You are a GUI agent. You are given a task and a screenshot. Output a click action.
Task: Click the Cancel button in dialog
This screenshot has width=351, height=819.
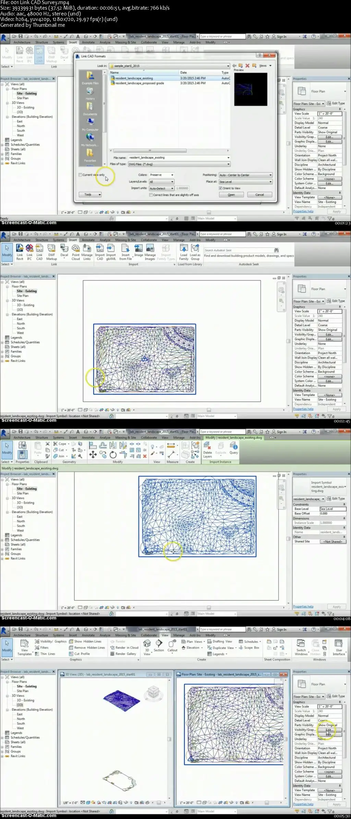point(259,195)
